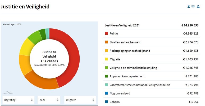
Task: Click the amount € 471.883
Action: [192, 76]
